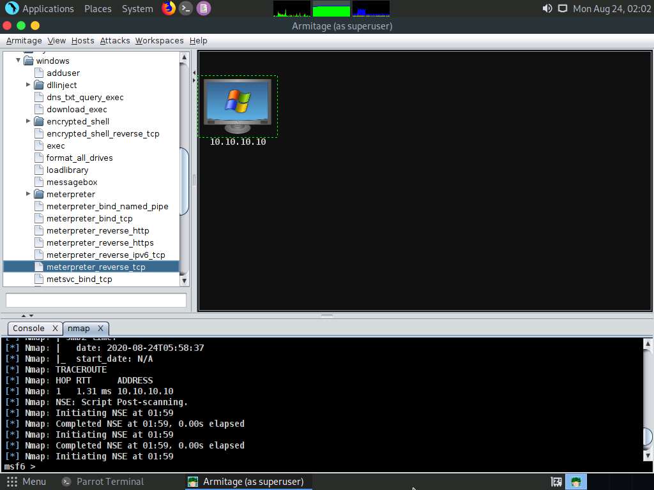Click the blue network monitor graph
Viewport: 654px width, 490px height.
click(x=371, y=8)
